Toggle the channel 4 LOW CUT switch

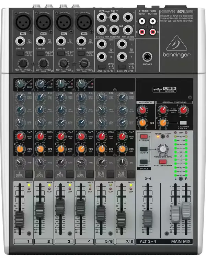(x=81, y=53)
